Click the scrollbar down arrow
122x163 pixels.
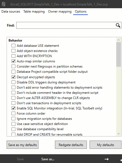pos(118,134)
